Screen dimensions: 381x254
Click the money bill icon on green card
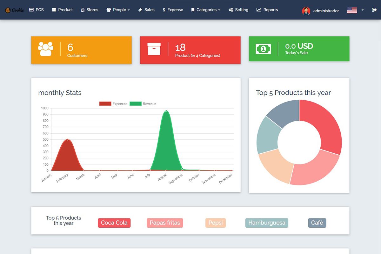263,49
